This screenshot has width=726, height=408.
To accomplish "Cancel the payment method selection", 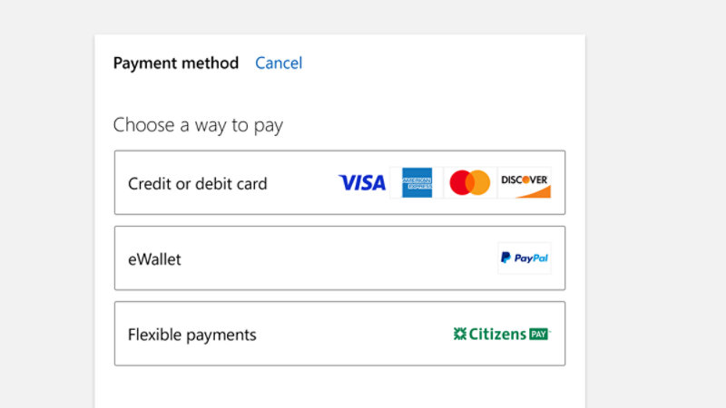I will 279,63.
